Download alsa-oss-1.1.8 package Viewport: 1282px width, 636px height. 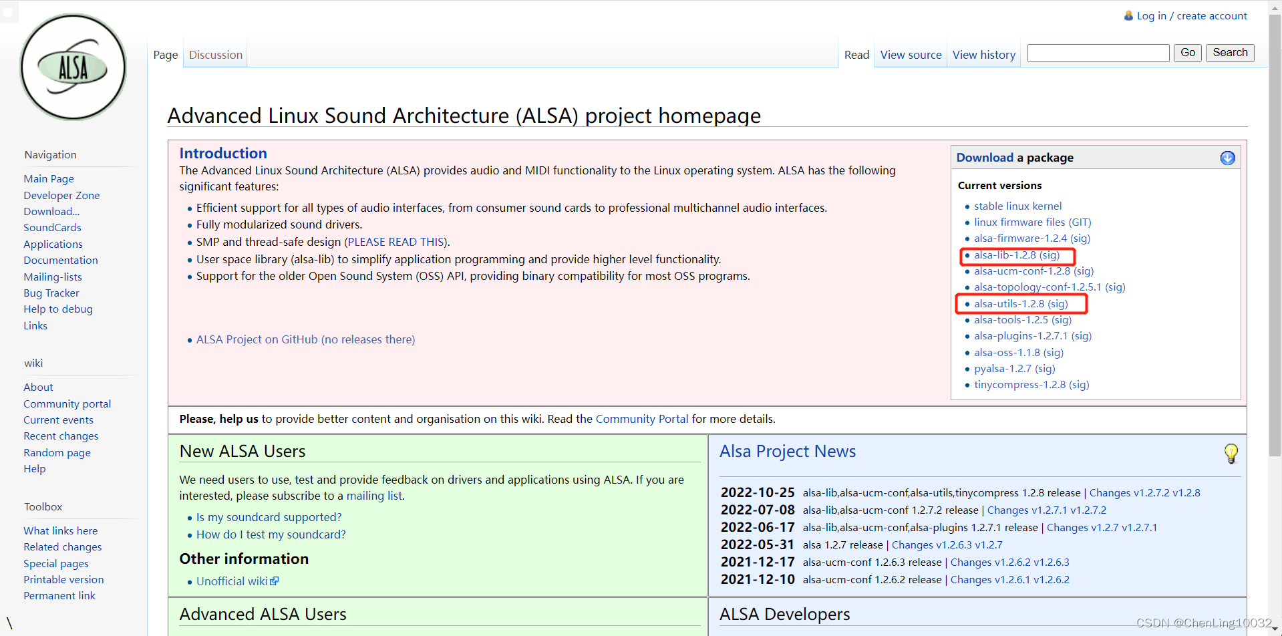point(1007,352)
